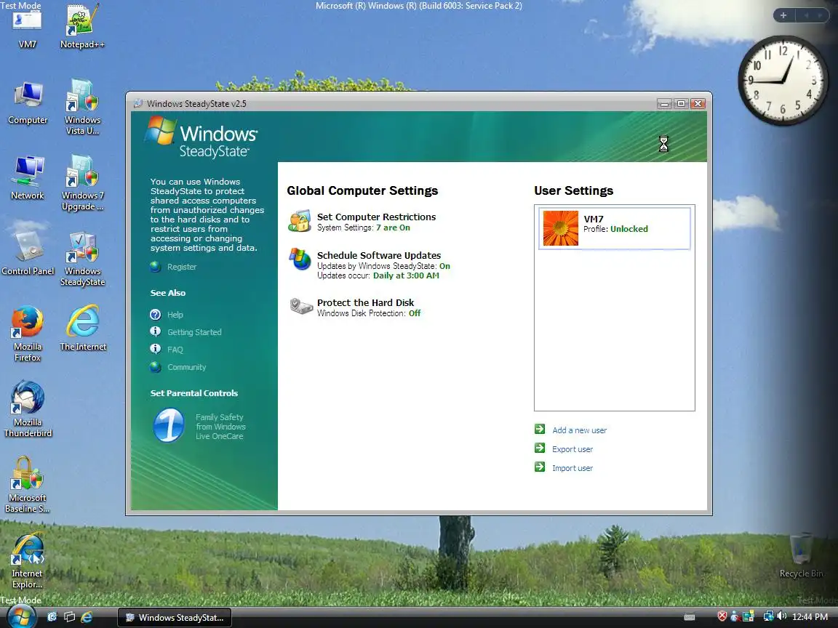This screenshot has width=838, height=628.
Task: Select The Internet desktop icon
Action: click(x=83, y=328)
